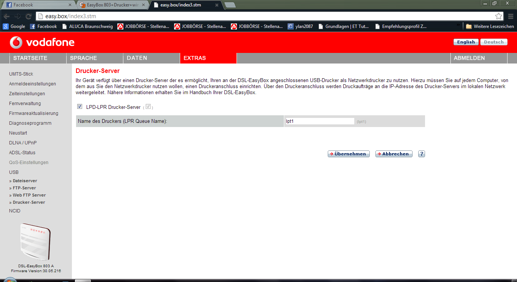Click the LPR Queue Name input field
Viewport: 517px width, 282px height.
320,121
